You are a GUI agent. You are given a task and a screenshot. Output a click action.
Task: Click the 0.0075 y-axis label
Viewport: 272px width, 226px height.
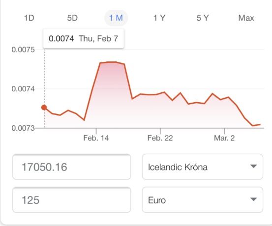[23, 50]
